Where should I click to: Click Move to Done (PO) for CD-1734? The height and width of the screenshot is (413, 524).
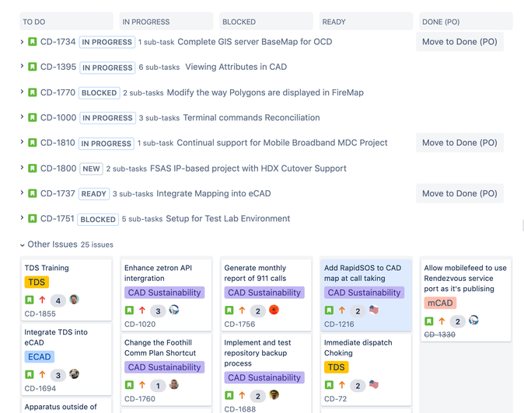point(459,42)
